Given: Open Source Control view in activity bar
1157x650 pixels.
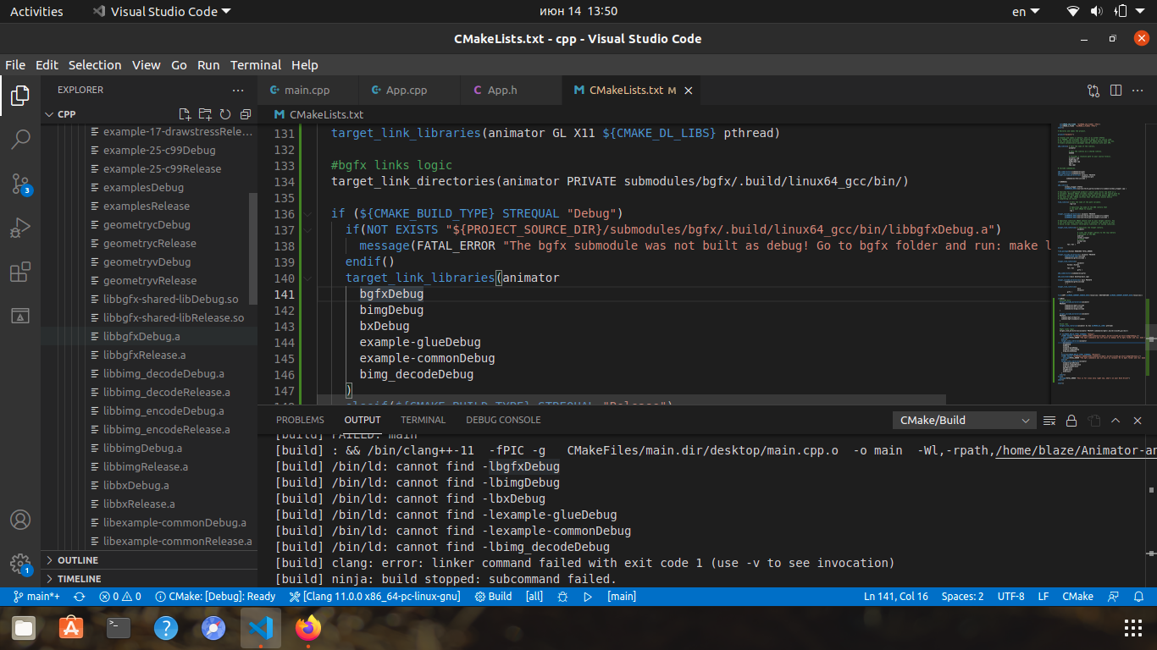Looking at the screenshot, I should pyautogui.click(x=19, y=183).
